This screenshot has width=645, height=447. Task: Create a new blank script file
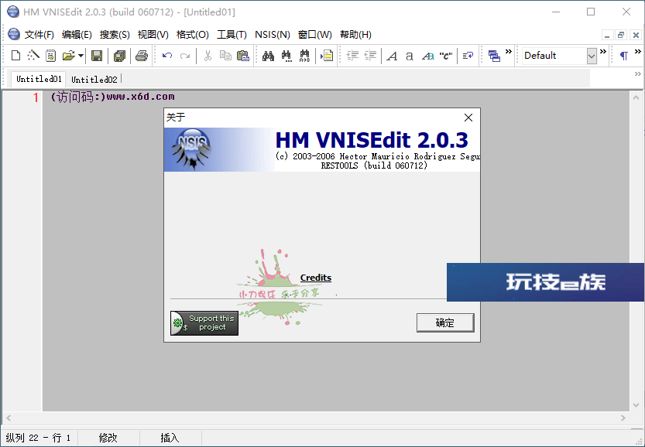15,56
